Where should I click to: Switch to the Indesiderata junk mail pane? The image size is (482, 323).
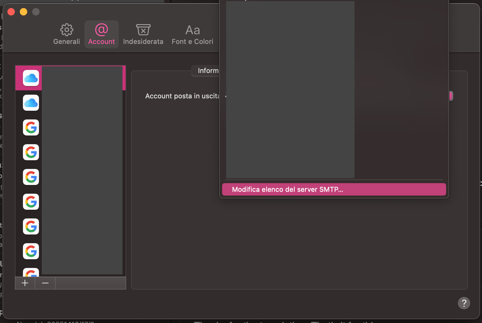[143, 34]
